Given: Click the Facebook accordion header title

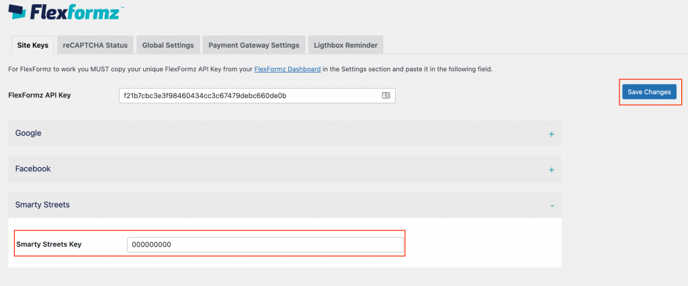Looking at the screenshot, I should pos(33,169).
